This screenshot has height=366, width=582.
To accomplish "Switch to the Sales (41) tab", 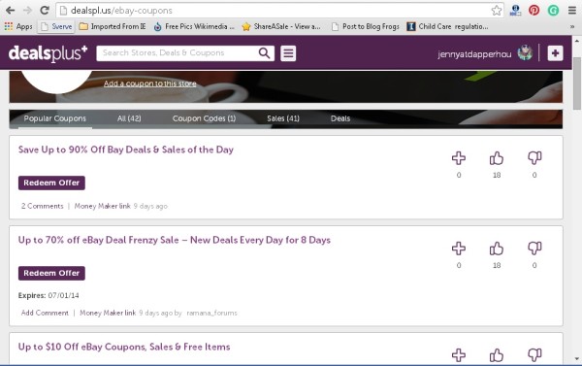I will 283,118.
